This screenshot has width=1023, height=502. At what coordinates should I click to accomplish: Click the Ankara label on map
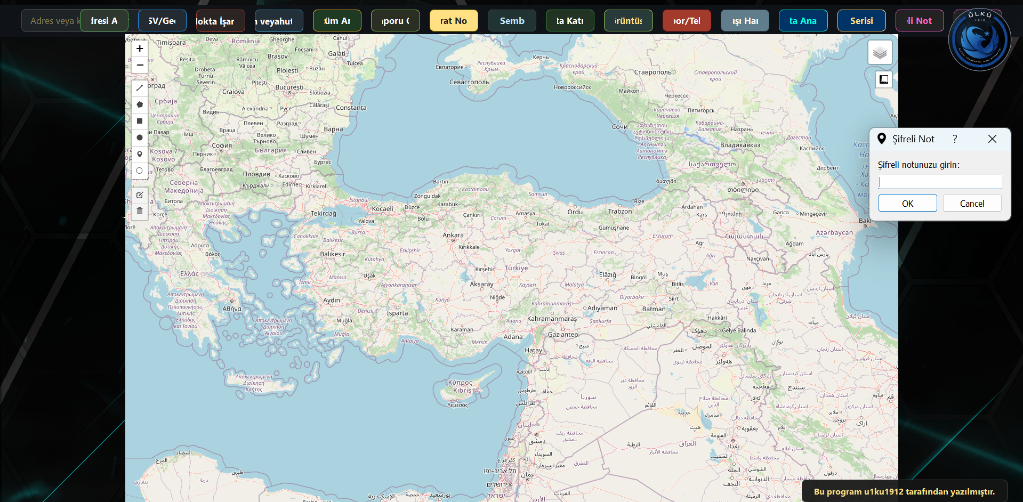pos(453,235)
